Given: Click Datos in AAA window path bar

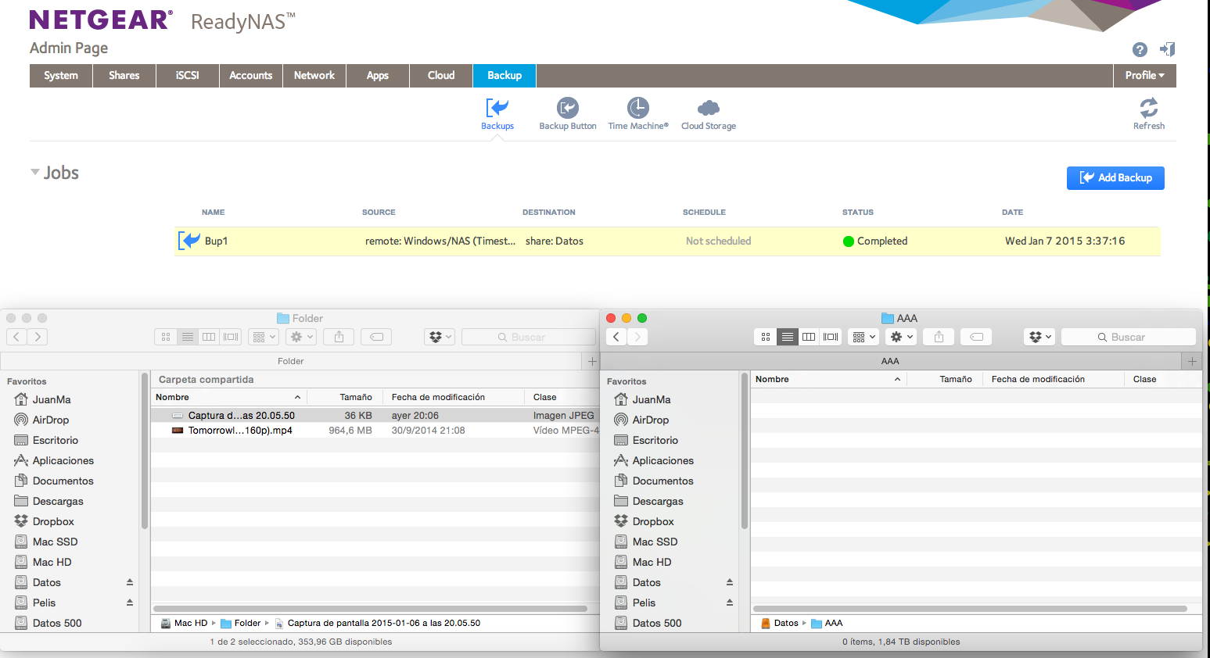Looking at the screenshot, I should [x=780, y=623].
